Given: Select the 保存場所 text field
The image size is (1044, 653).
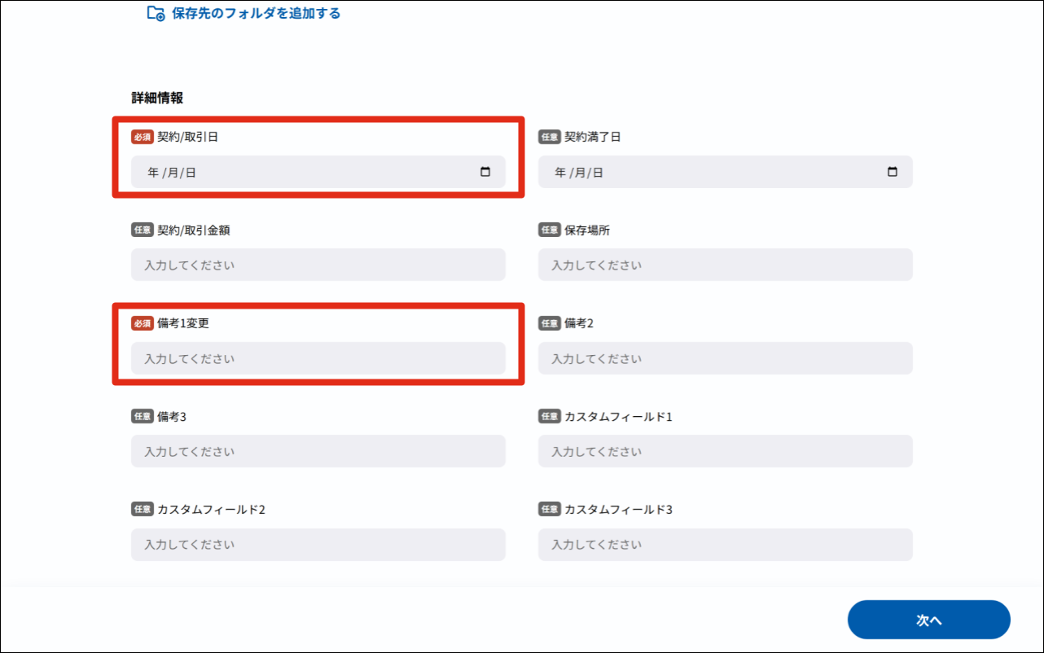Looking at the screenshot, I should coord(725,265).
